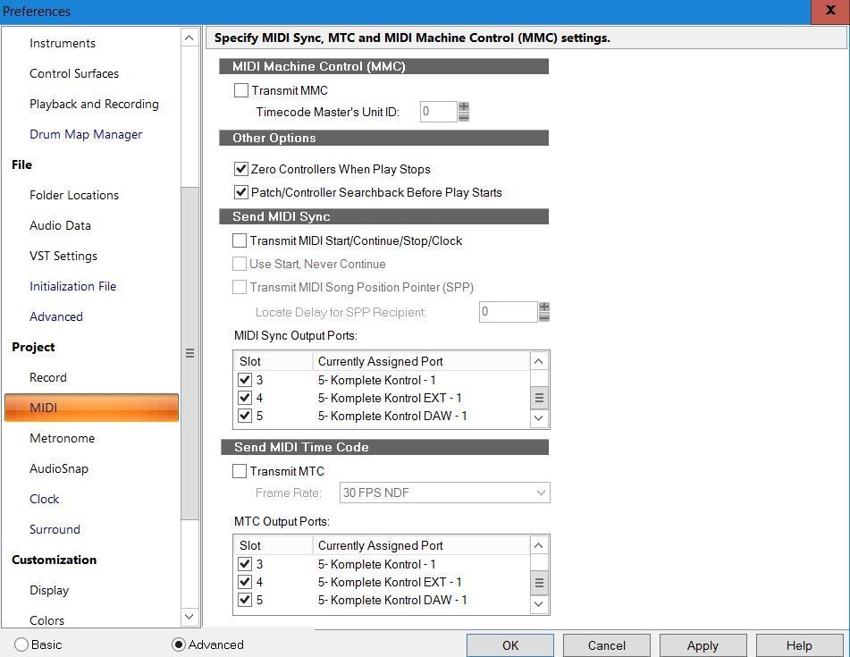Enable Transmit MIDI Start/Continue/Stop/Clock
This screenshot has height=657, width=850.
pyautogui.click(x=240, y=240)
